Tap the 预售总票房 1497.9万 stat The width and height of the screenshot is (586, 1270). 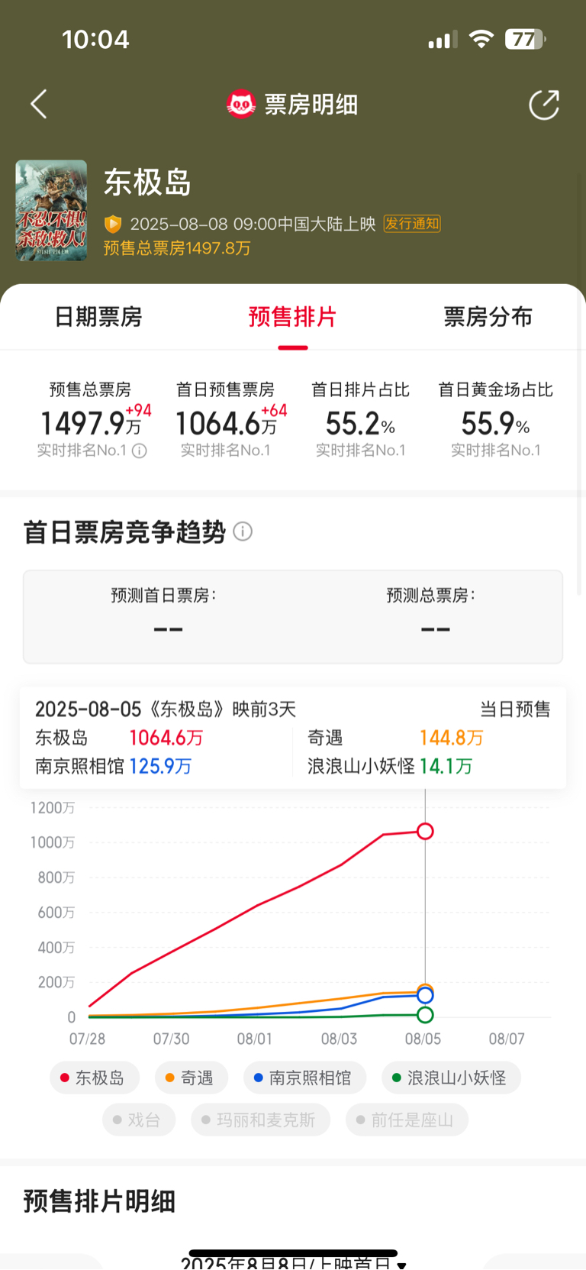tap(91, 420)
